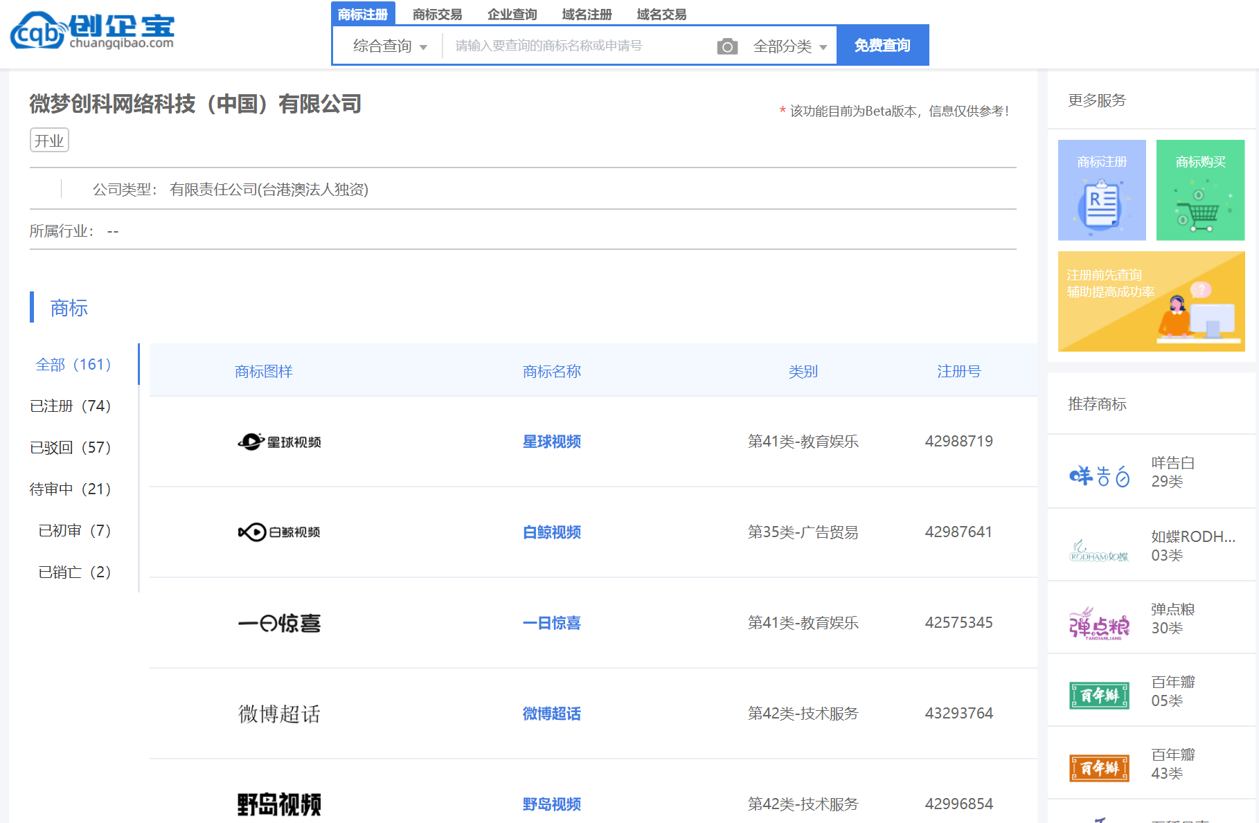Image resolution: width=1259 pixels, height=823 pixels.
Task: Click registration number 42988719
Action: 959,441
